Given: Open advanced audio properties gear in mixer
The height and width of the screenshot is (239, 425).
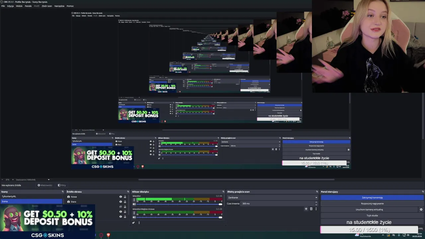Looking at the screenshot, I should pos(133,223).
